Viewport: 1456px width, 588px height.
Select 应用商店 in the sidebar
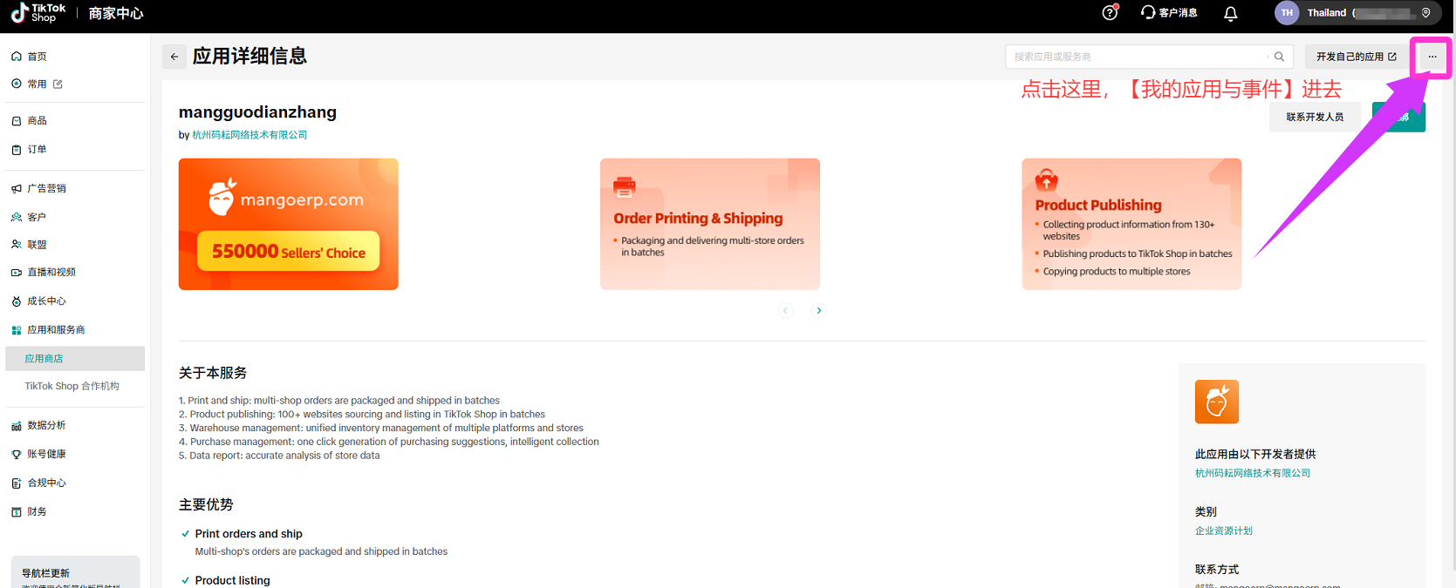(44, 359)
